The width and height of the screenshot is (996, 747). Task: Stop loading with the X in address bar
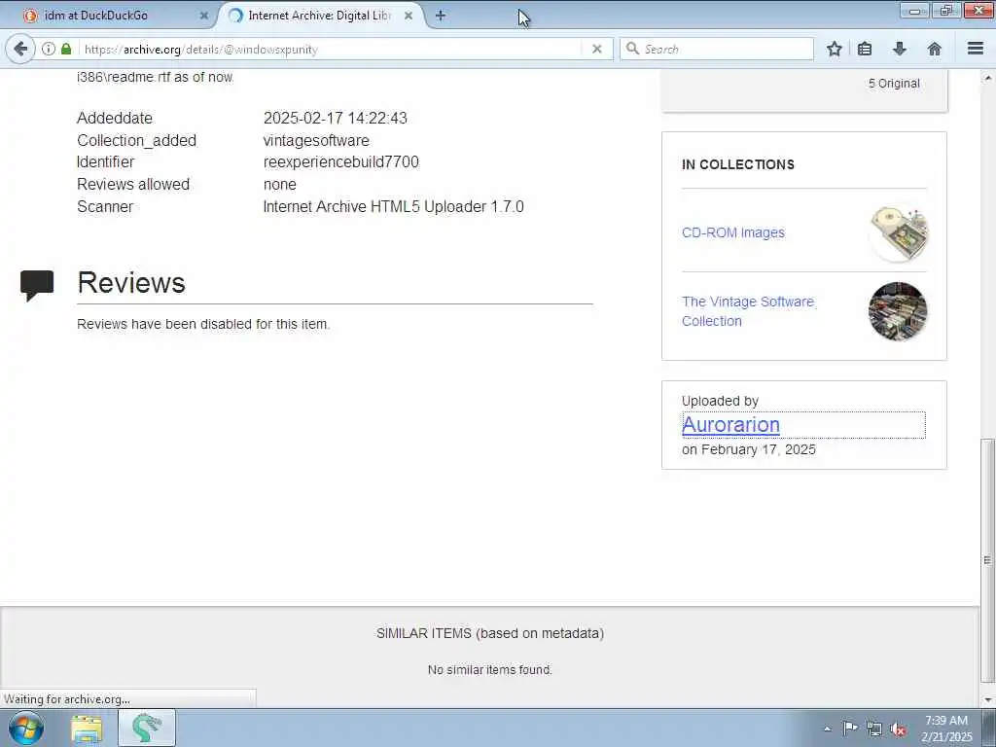click(596, 49)
